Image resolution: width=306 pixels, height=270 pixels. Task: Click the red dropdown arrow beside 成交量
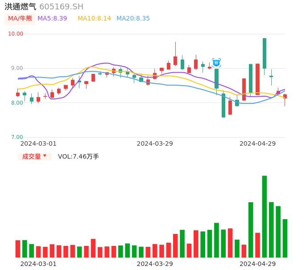coord(45,155)
